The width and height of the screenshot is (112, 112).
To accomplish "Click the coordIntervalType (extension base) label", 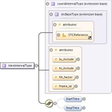I will coord(82,4).
